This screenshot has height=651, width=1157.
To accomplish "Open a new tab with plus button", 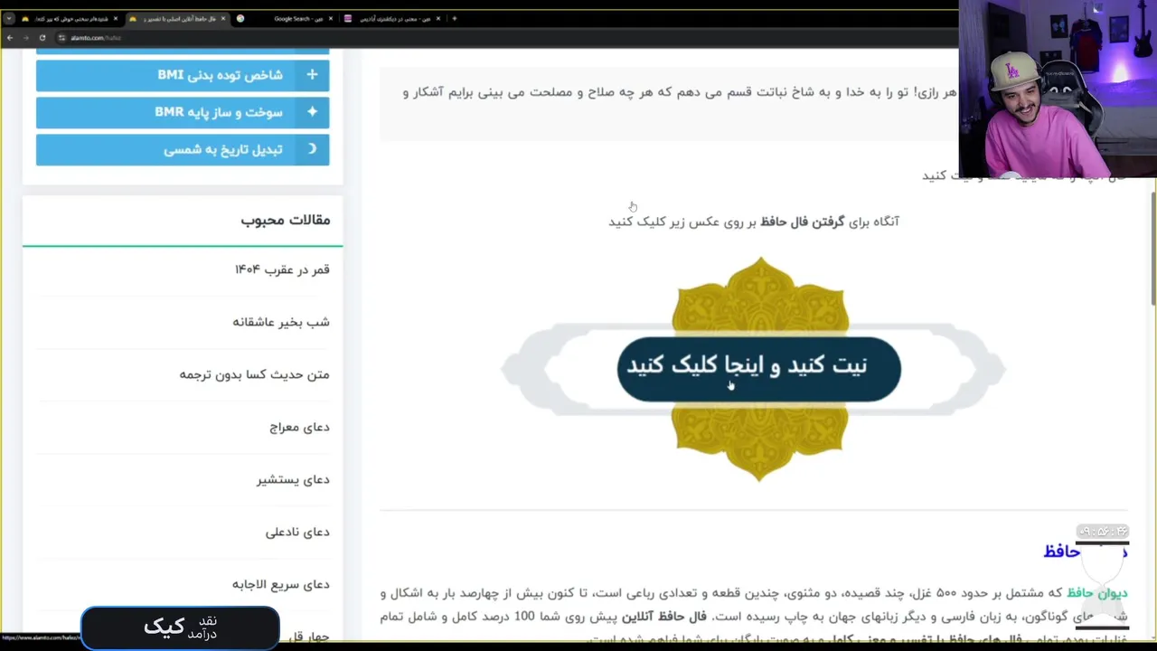I will (x=454, y=18).
